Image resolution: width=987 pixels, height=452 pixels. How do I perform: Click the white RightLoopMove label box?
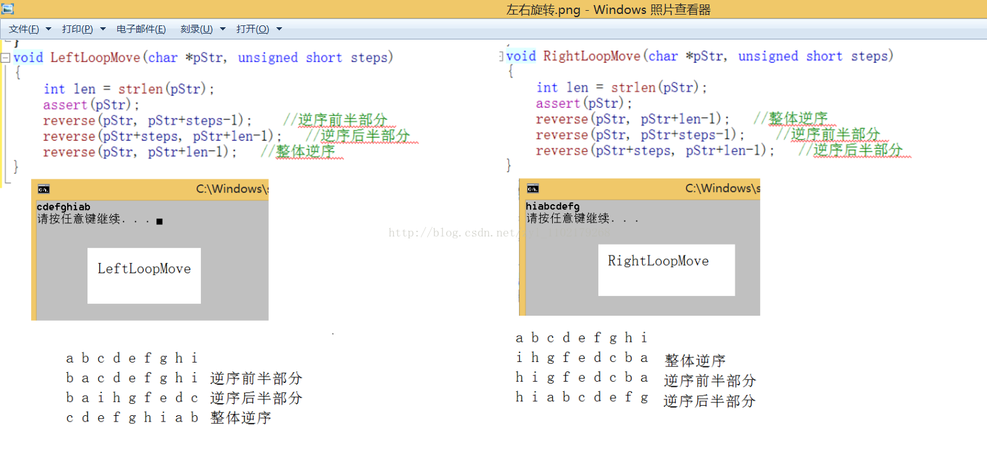666,269
